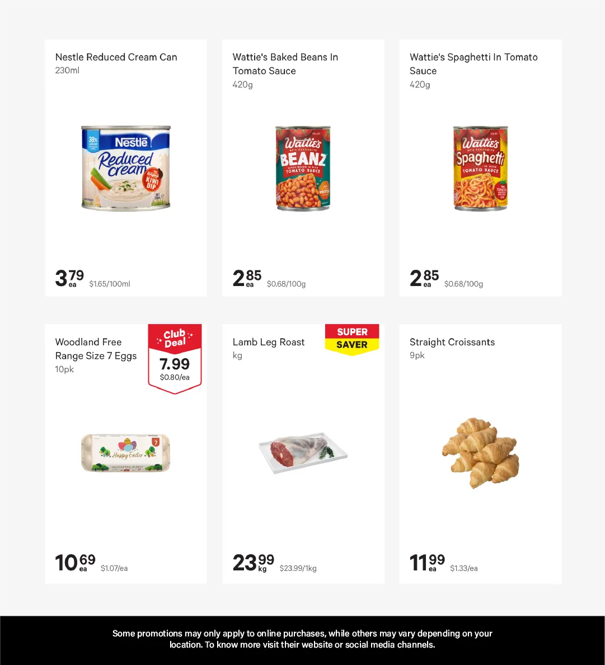The height and width of the screenshot is (665, 605).
Task: Open Woodland Free Range Size 7 Eggs title
Action: (96, 349)
